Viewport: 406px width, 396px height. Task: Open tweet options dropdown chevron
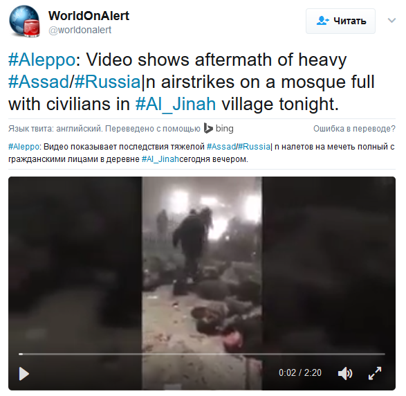tap(391, 20)
